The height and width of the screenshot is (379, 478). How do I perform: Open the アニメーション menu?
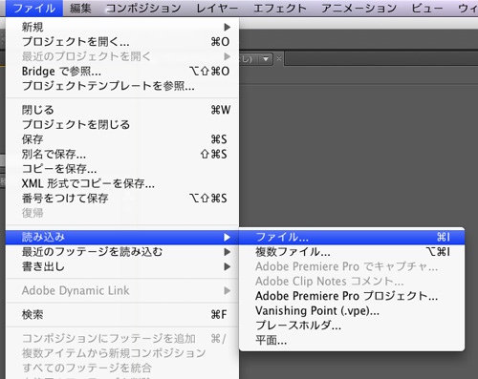(358, 8)
